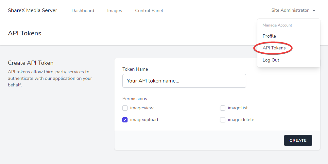Enable the image:list permission checkbox
The image size is (328, 164).
point(223,108)
